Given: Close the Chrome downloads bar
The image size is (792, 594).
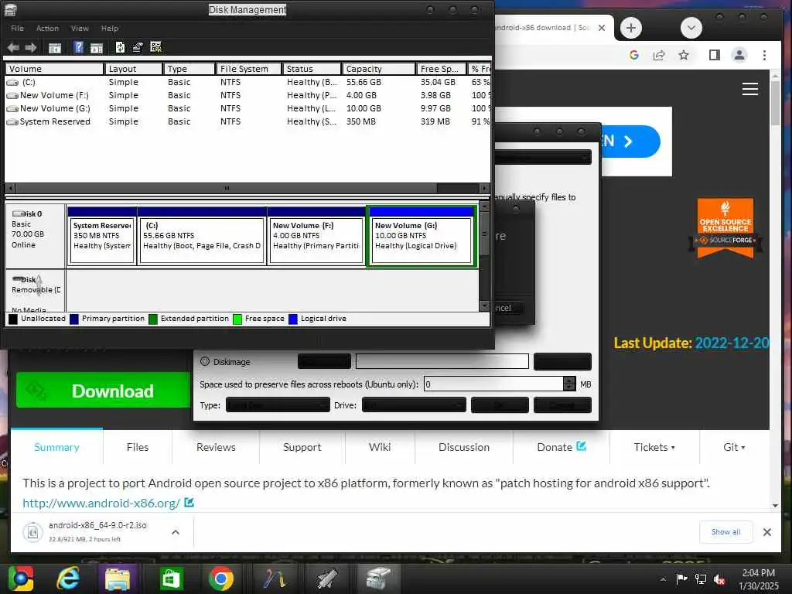Looking at the screenshot, I should [x=766, y=532].
